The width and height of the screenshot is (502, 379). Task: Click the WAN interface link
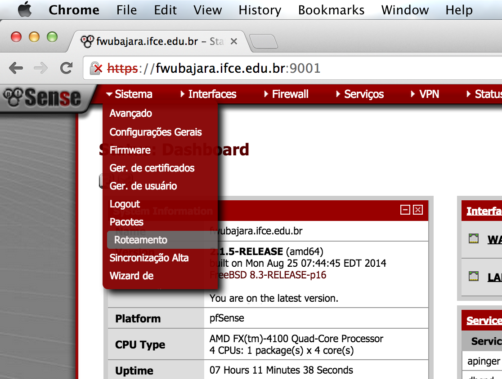tap(495, 239)
